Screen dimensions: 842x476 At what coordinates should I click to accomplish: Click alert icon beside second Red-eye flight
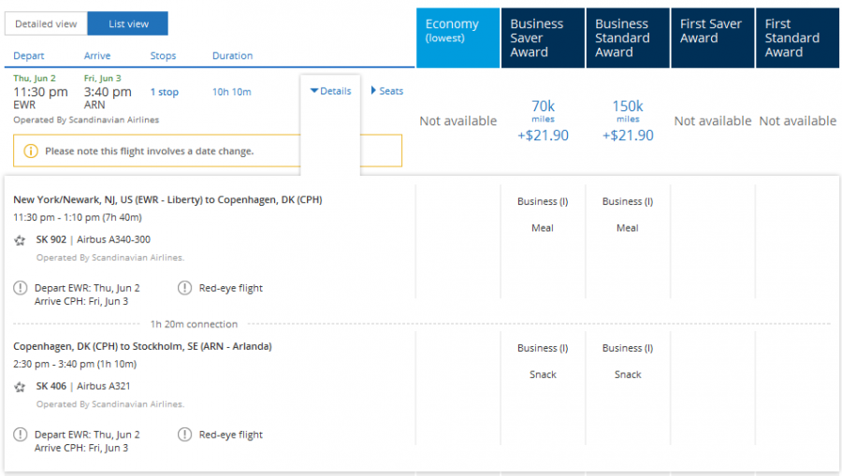point(184,435)
